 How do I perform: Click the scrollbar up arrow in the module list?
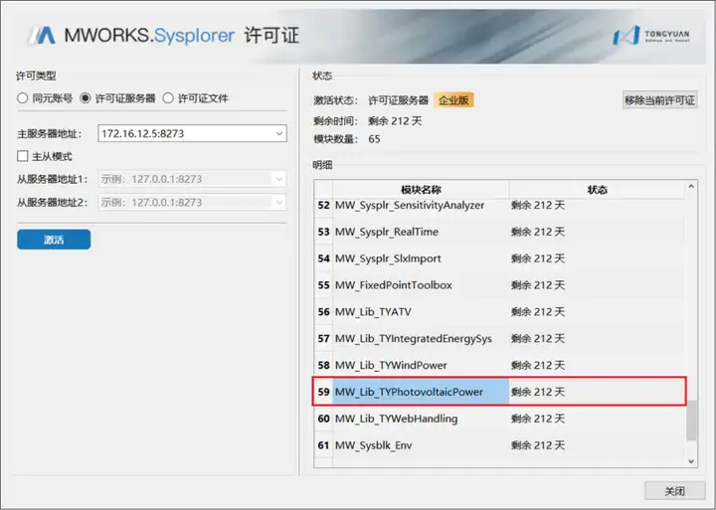pos(691,186)
